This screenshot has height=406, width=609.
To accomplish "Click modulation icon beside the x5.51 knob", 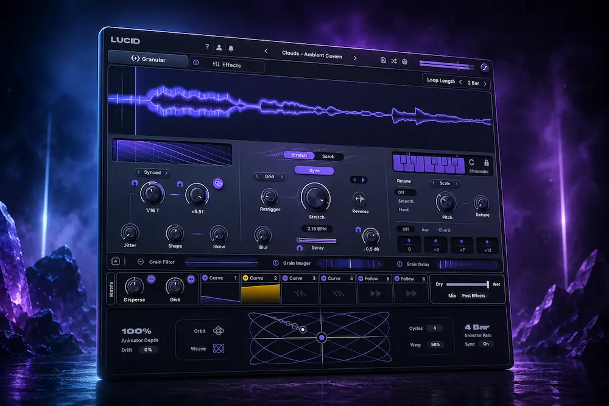I will pyautogui.click(x=180, y=184).
